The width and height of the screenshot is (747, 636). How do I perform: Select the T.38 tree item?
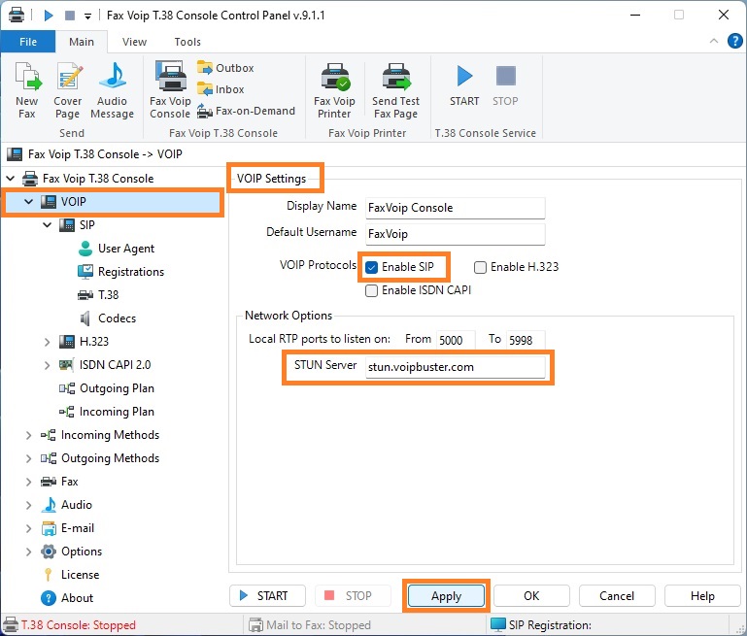[x=98, y=295]
